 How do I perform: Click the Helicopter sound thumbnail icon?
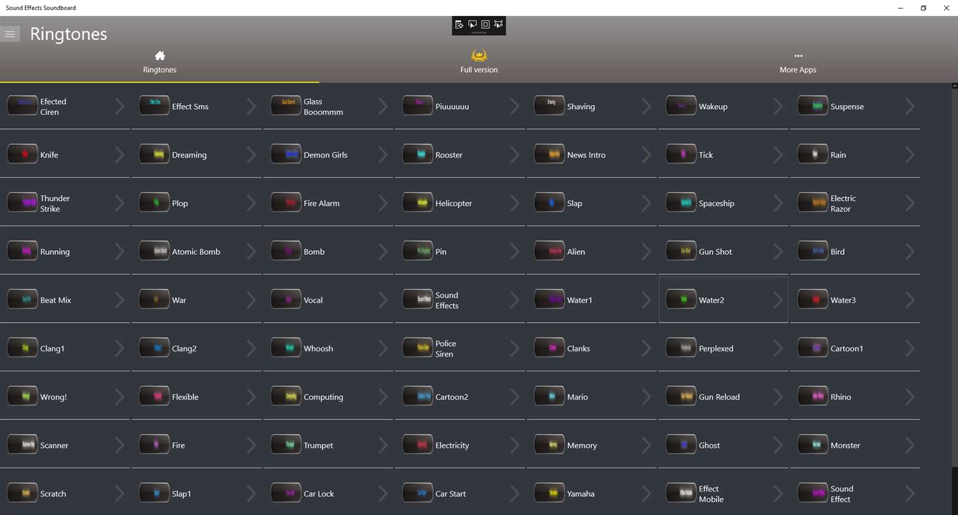click(418, 203)
